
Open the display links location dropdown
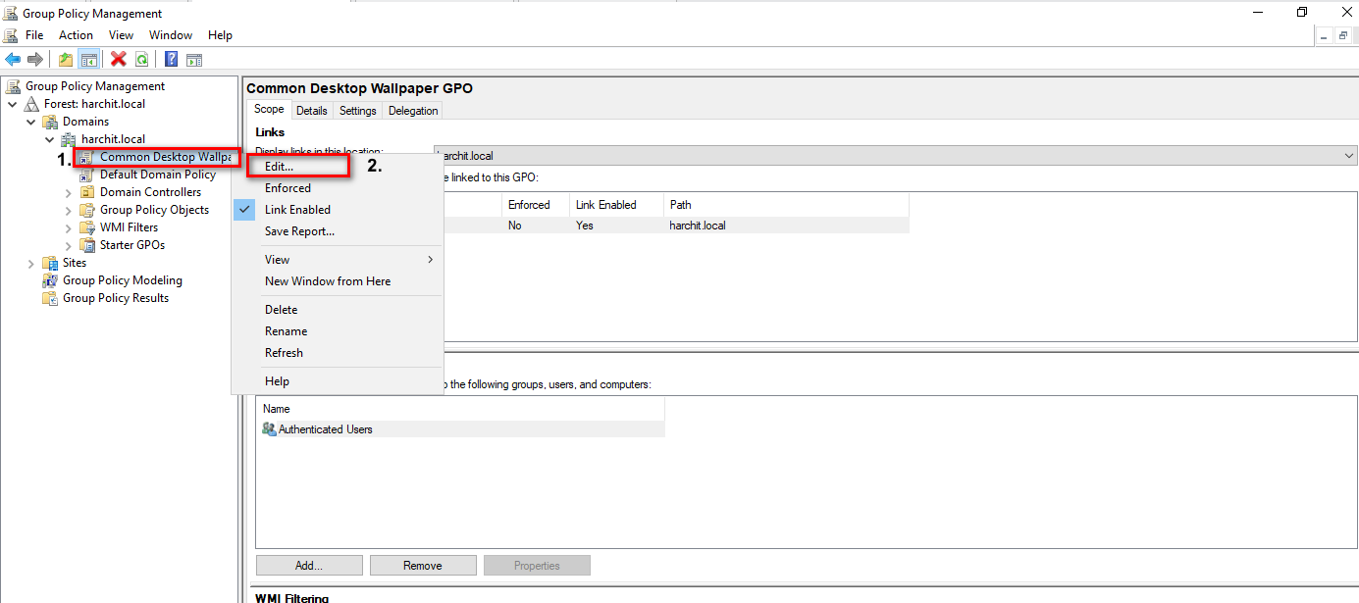[1349, 156]
